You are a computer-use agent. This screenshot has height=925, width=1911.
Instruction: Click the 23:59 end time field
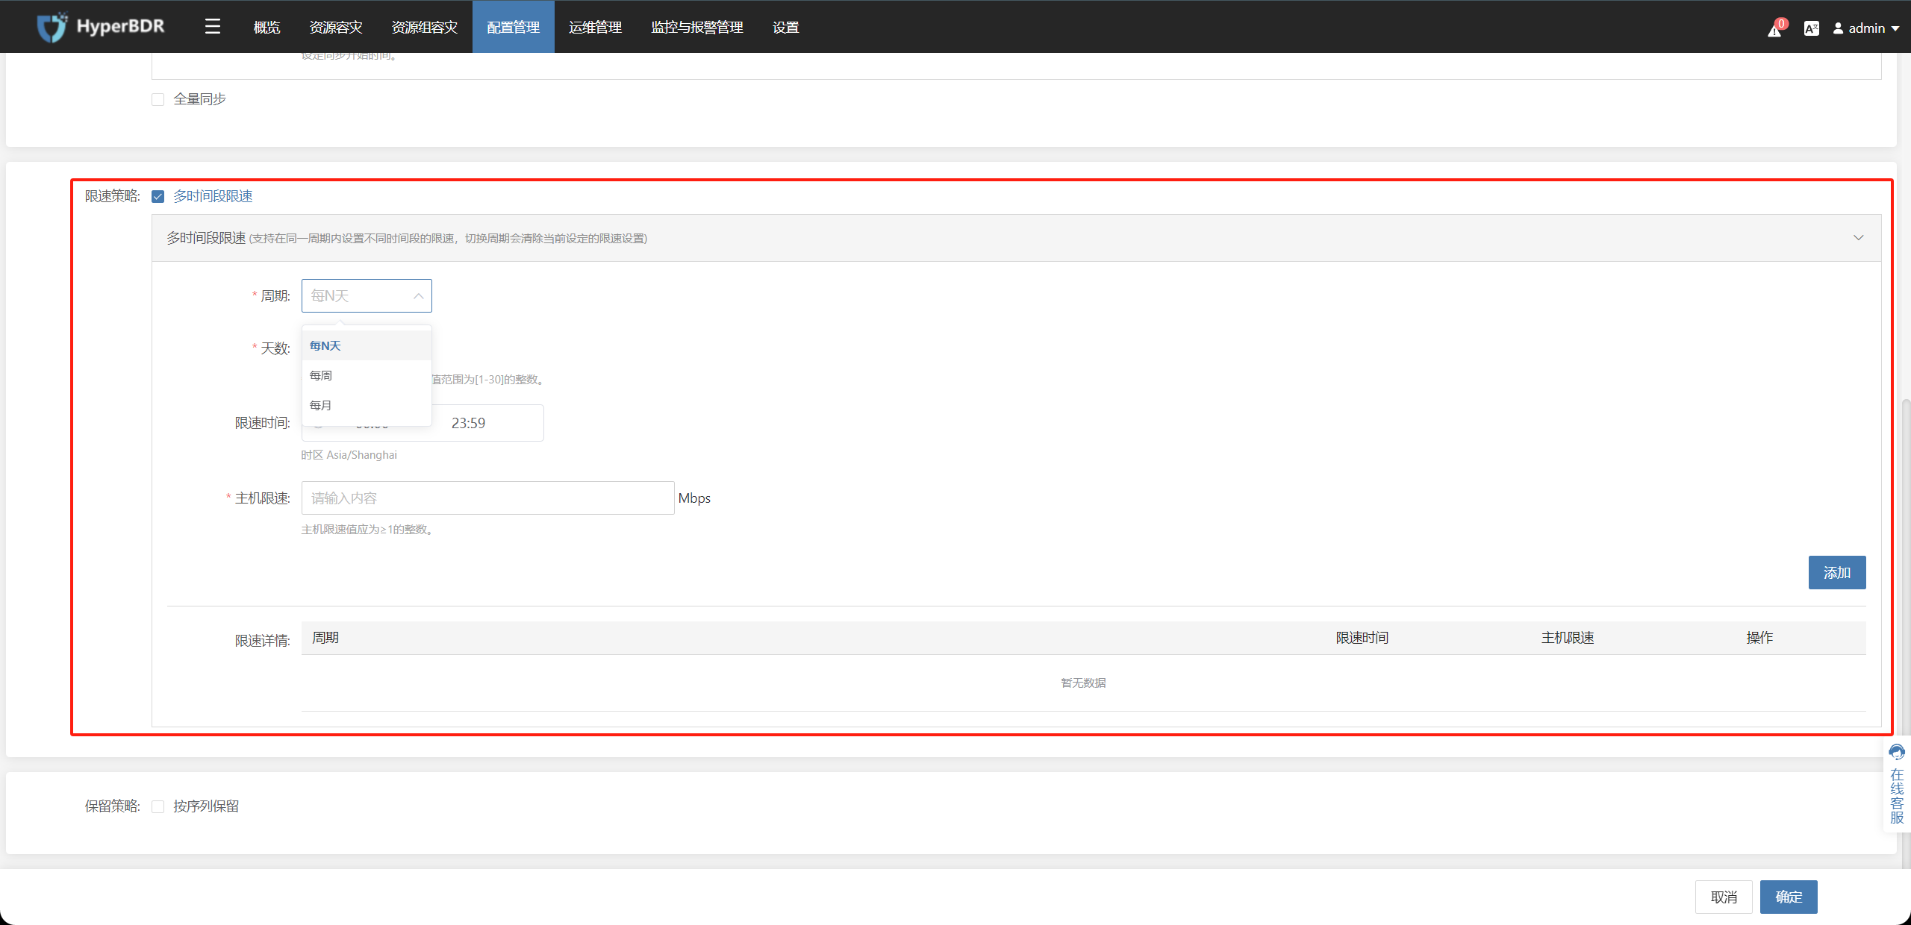(x=468, y=423)
